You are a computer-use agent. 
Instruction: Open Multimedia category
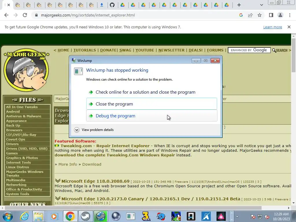click(16, 180)
